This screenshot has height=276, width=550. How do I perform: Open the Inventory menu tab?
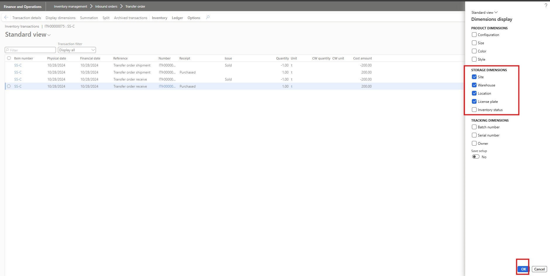point(159,18)
